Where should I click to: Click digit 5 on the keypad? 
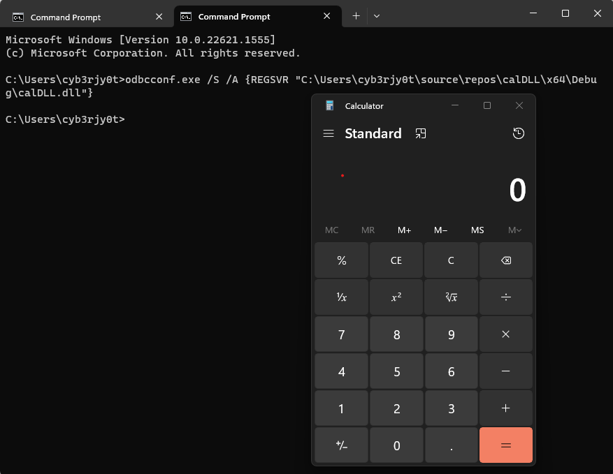396,371
